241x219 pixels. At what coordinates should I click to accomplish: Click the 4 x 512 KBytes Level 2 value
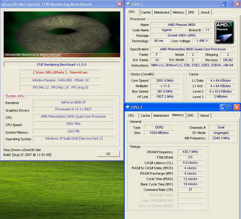[221, 91]
